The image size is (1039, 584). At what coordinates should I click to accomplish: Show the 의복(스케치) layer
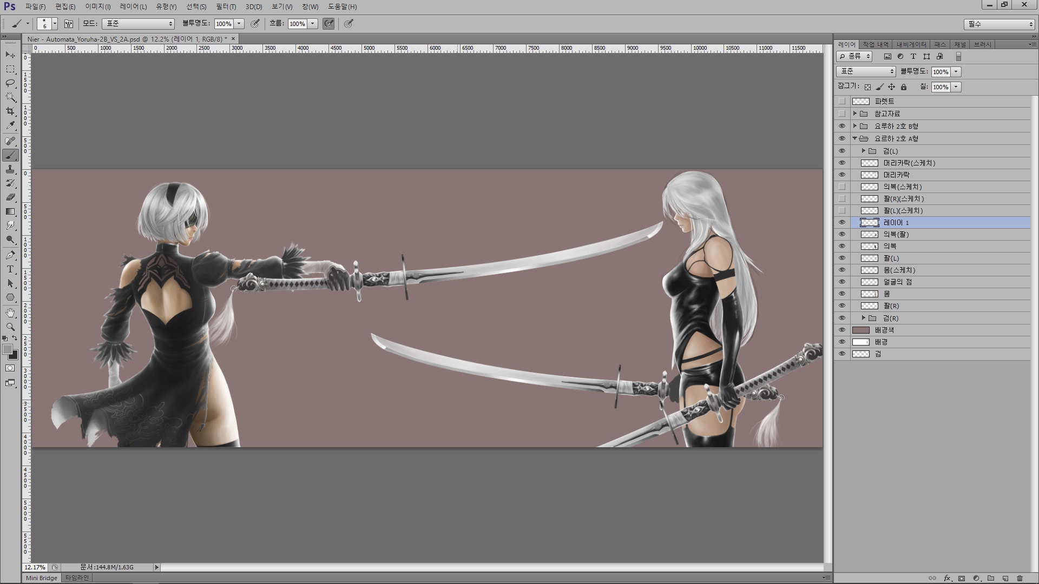click(x=841, y=187)
